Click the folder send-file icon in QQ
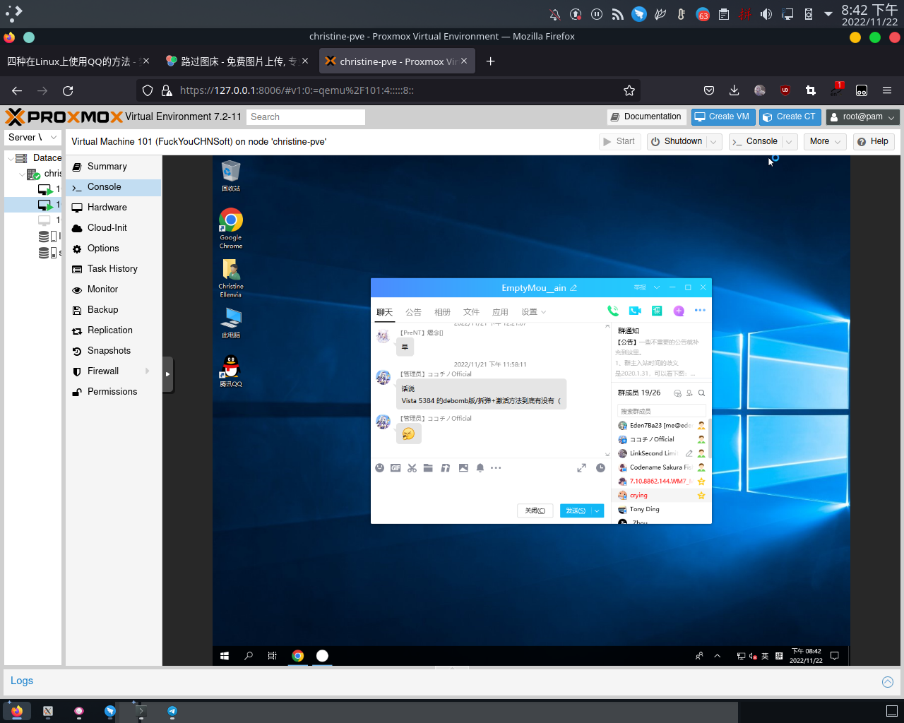Screen dimensions: 904x723 [428, 468]
